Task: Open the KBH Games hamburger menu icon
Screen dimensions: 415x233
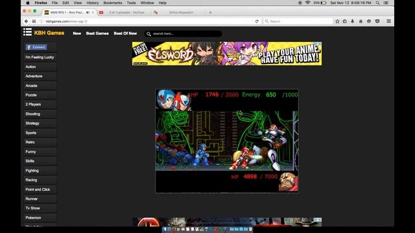Action: [27, 32]
